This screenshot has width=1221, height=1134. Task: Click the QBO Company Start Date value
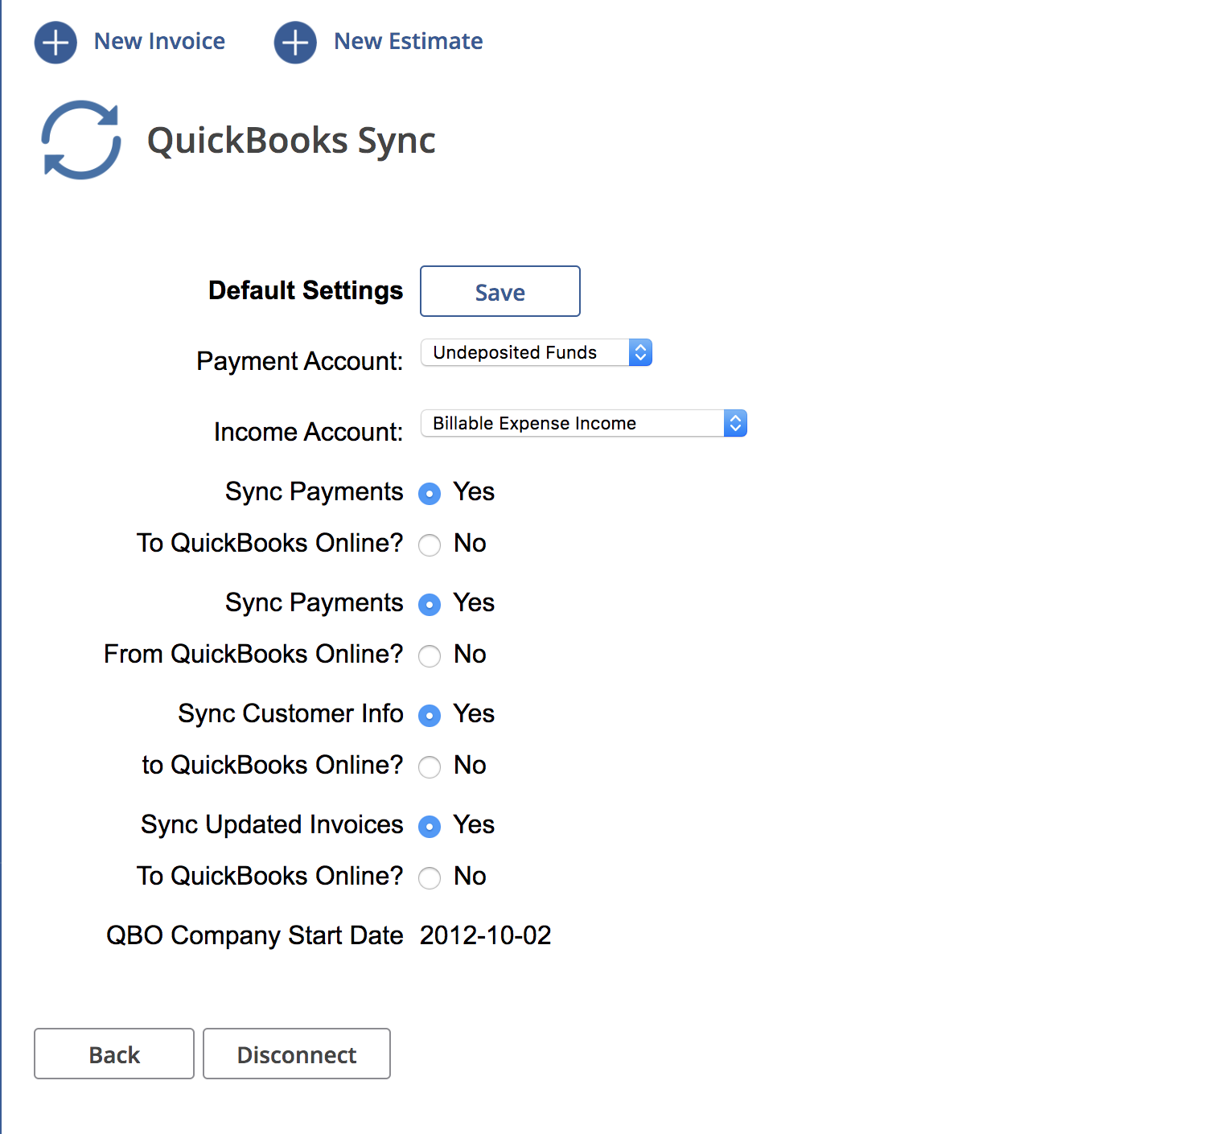485,936
